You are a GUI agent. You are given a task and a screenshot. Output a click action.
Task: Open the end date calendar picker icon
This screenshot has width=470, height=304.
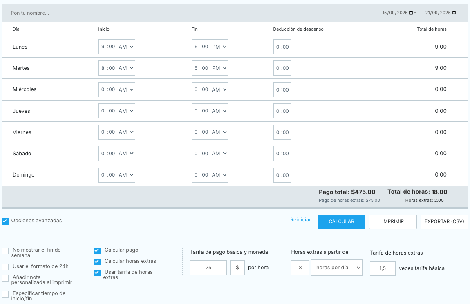[454, 13]
